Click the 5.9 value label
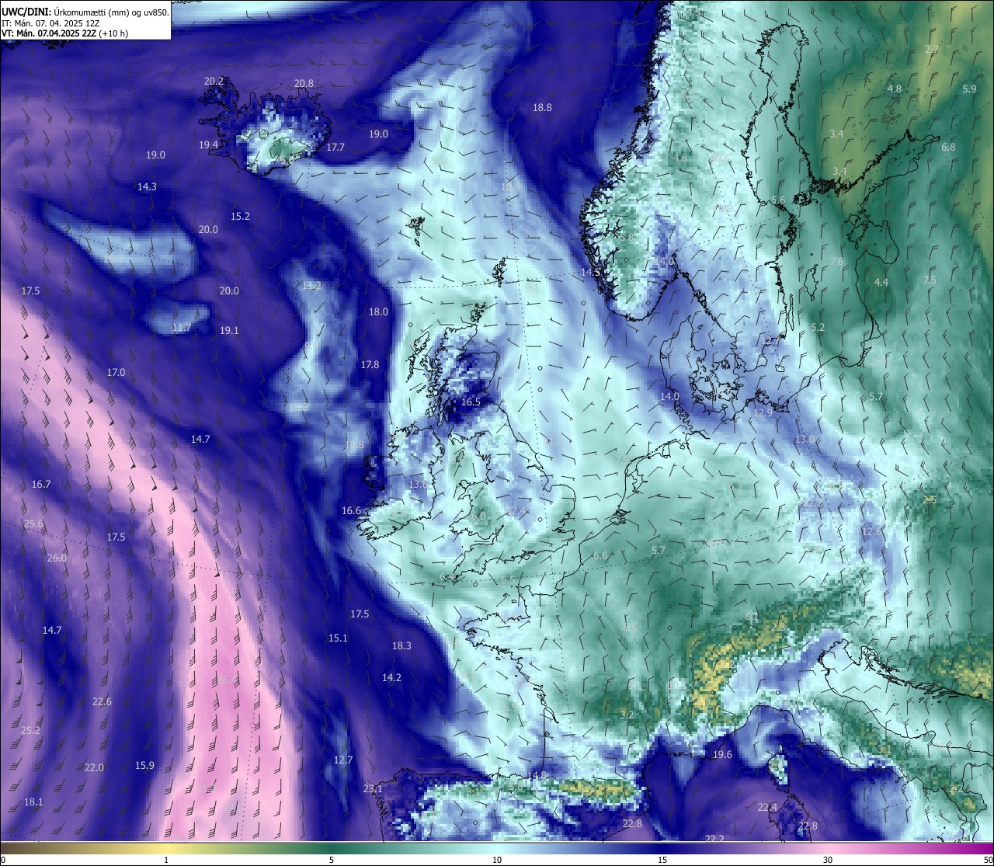994x866 pixels. (969, 89)
